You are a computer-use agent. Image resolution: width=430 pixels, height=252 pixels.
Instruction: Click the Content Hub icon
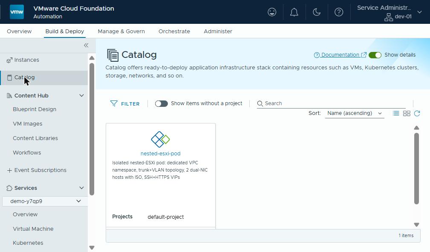[x=9, y=96]
